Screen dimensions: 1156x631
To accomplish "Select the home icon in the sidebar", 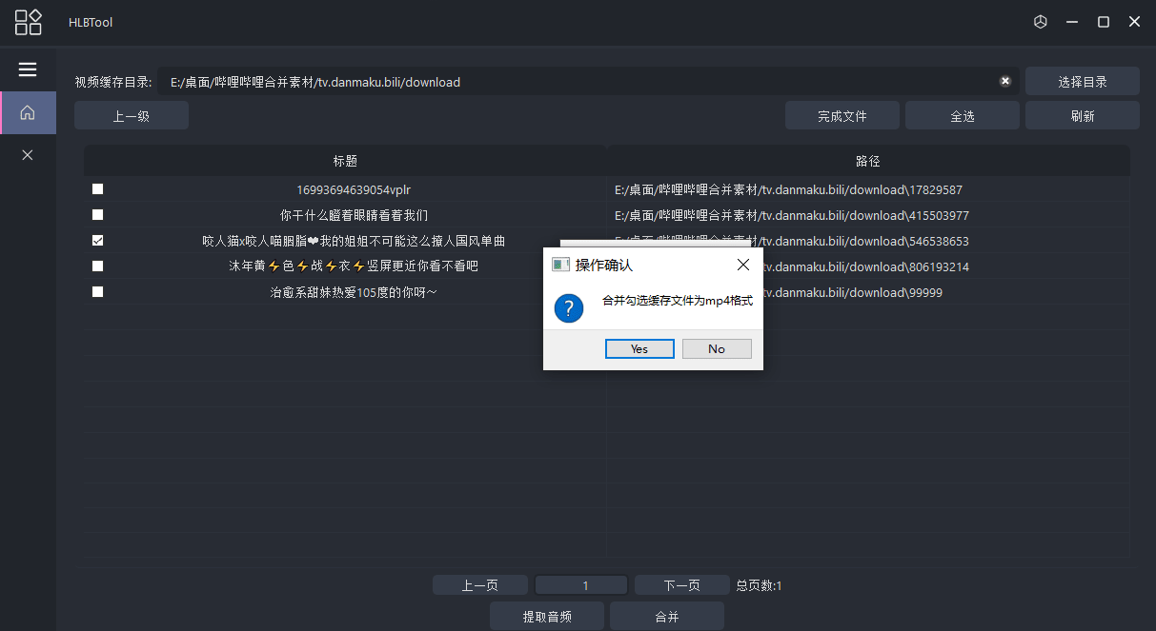I will (x=28, y=112).
